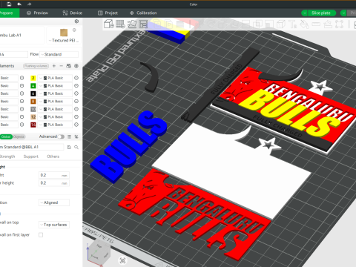
Task: Open filament 12 PLA Basic dropdown
Action: point(55,117)
